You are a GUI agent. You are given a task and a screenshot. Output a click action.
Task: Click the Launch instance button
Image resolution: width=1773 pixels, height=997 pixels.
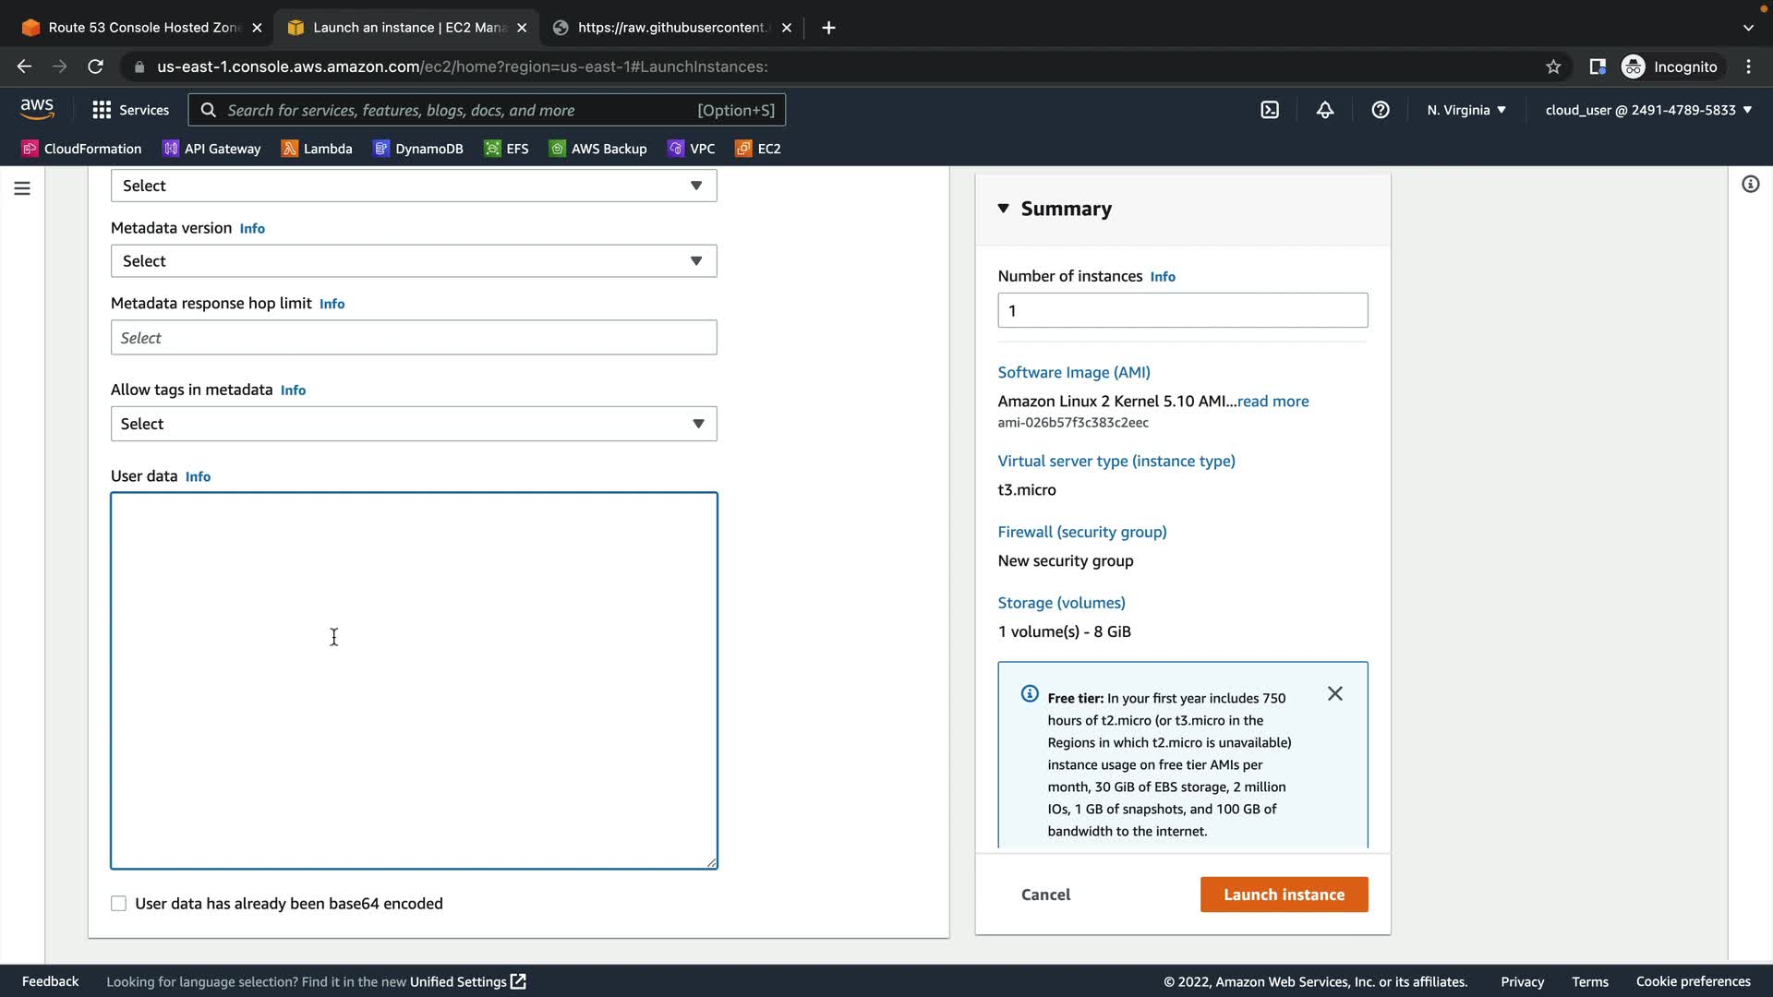pyautogui.click(x=1284, y=895)
